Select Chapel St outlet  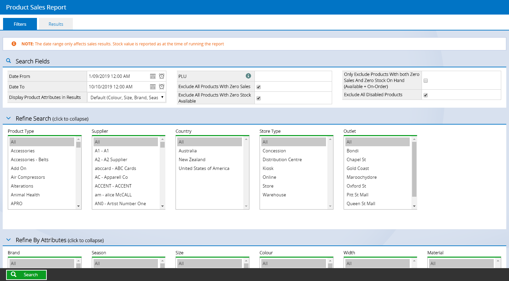click(x=378, y=159)
